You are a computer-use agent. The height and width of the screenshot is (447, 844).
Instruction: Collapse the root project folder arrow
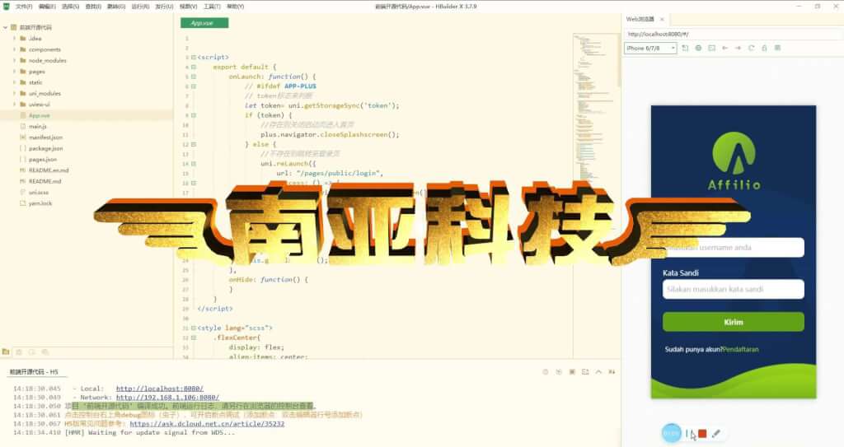pos(6,27)
